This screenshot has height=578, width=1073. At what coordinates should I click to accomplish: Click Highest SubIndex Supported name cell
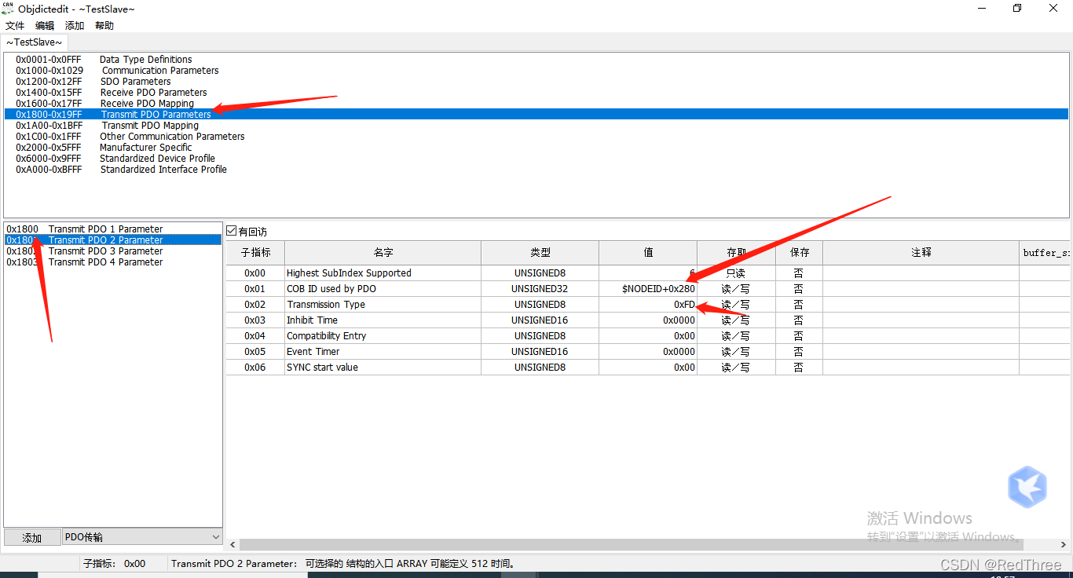point(383,273)
